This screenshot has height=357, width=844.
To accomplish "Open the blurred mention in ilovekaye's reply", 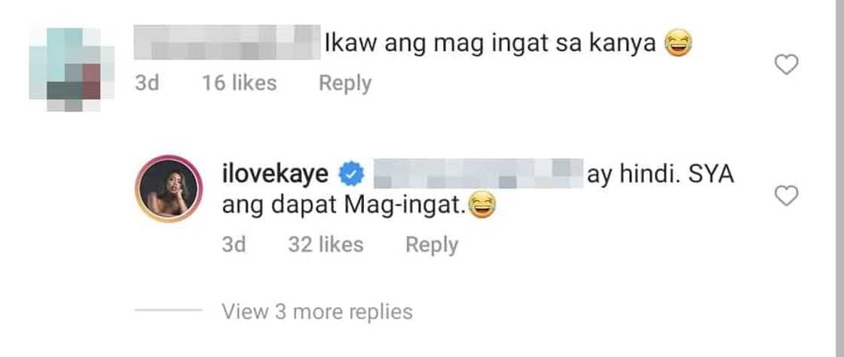I will point(478,173).
